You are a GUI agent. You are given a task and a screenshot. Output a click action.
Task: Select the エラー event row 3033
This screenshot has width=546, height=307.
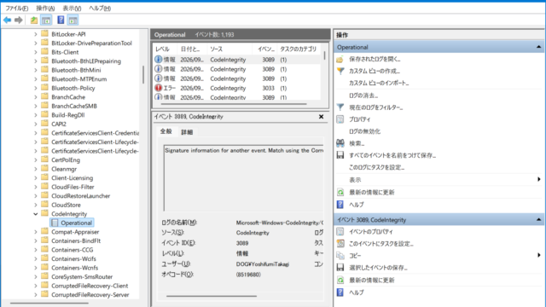click(237, 88)
